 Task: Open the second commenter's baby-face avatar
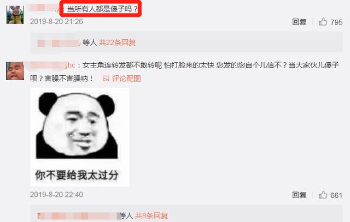point(15,71)
